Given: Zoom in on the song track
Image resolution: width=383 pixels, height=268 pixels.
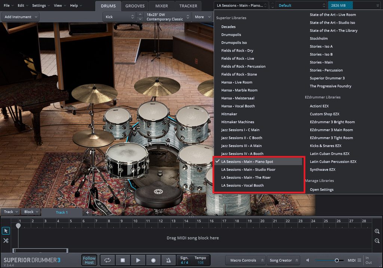Looking at the screenshot, I should tap(377, 231).
